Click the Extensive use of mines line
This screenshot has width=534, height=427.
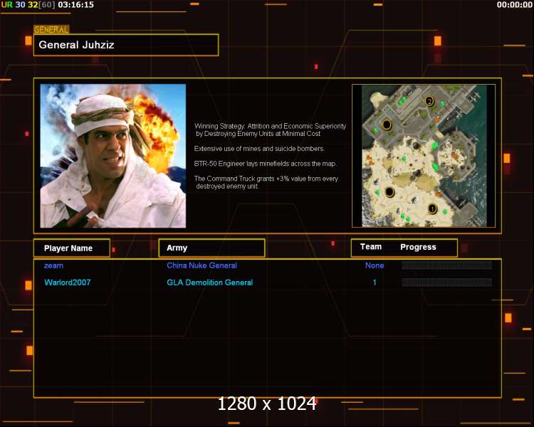click(259, 149)
